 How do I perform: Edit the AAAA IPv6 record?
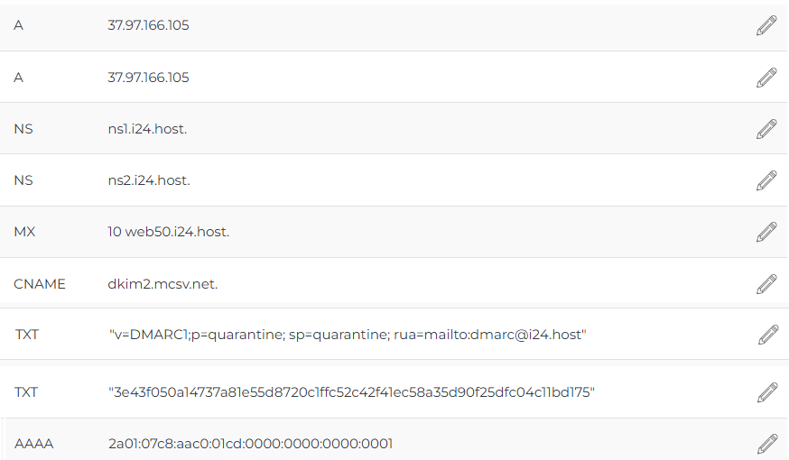click(x=768, y=444)
